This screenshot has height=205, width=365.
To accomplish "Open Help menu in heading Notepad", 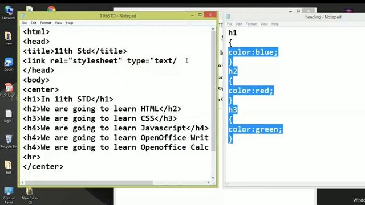I will pos(275,24).
